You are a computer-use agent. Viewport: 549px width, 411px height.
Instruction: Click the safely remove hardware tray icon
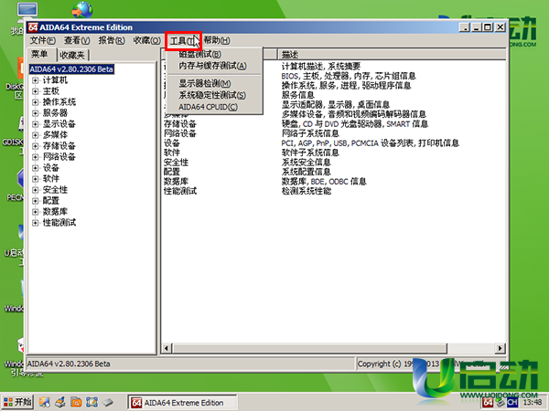click(x=500, y=402)
